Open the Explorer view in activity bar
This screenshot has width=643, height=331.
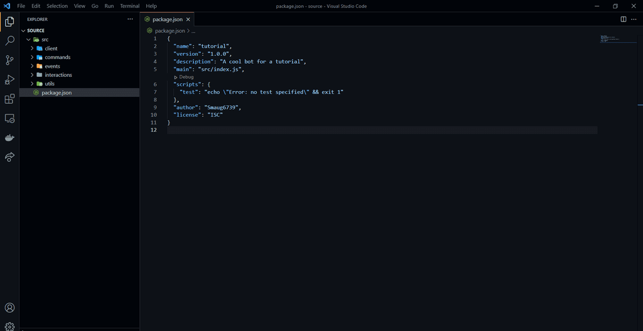10,22
